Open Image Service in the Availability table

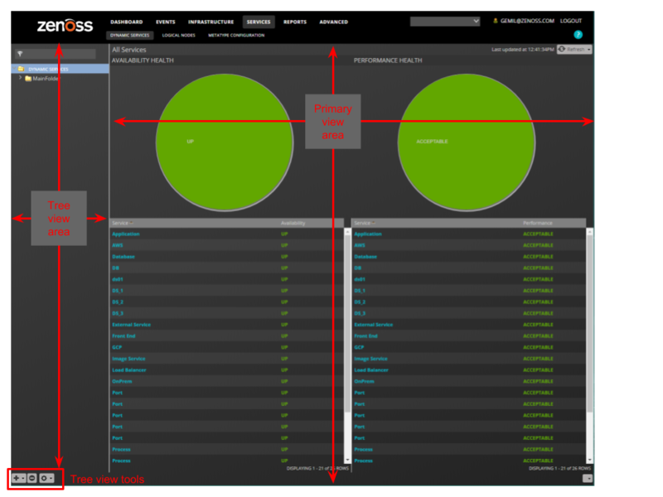[x=128, y=359]
